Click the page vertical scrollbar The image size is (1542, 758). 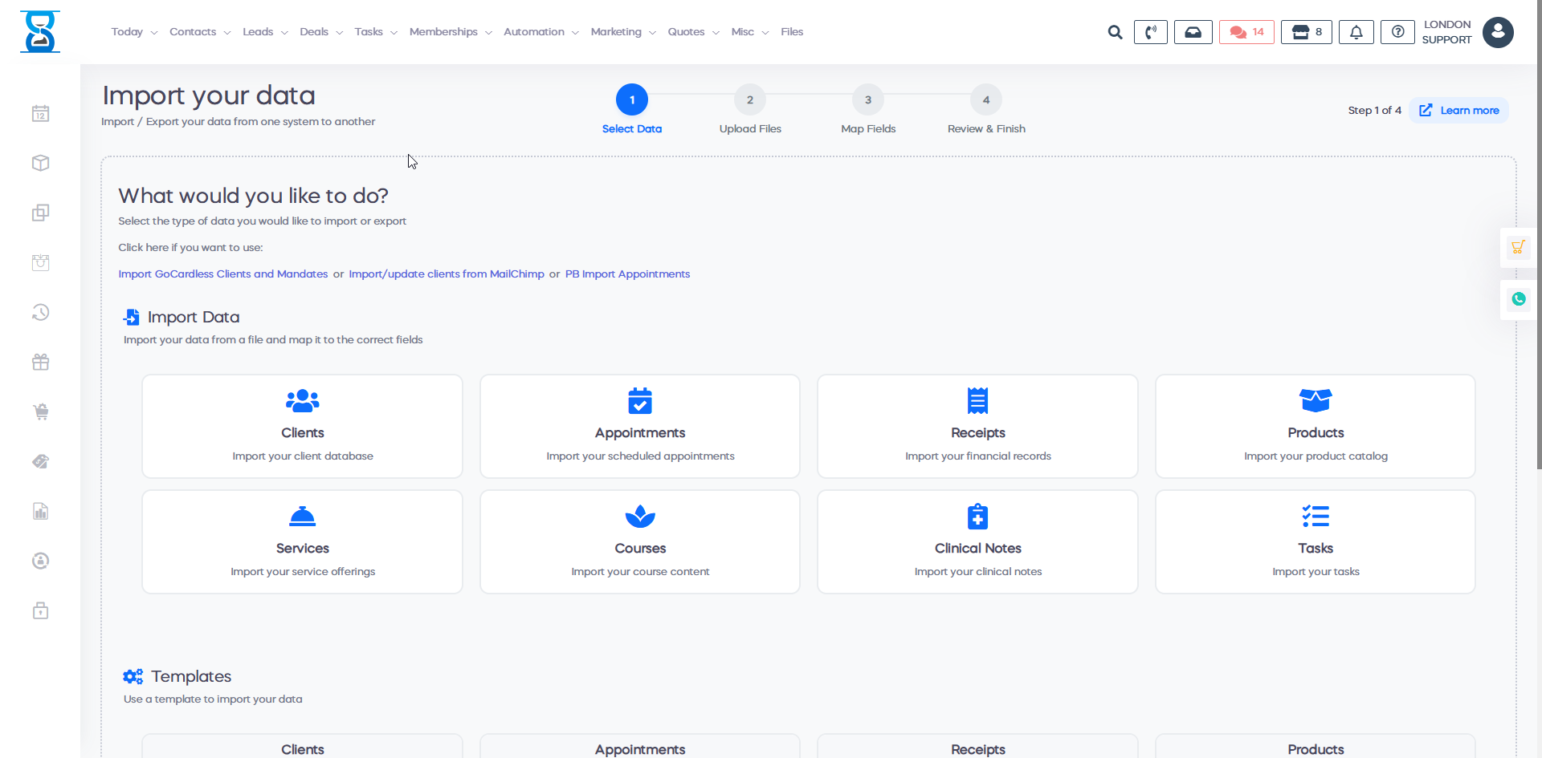coord(1538,241)
